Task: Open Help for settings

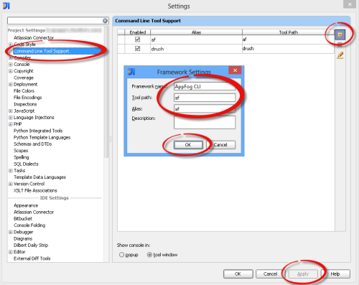Action: coord(335,274)
